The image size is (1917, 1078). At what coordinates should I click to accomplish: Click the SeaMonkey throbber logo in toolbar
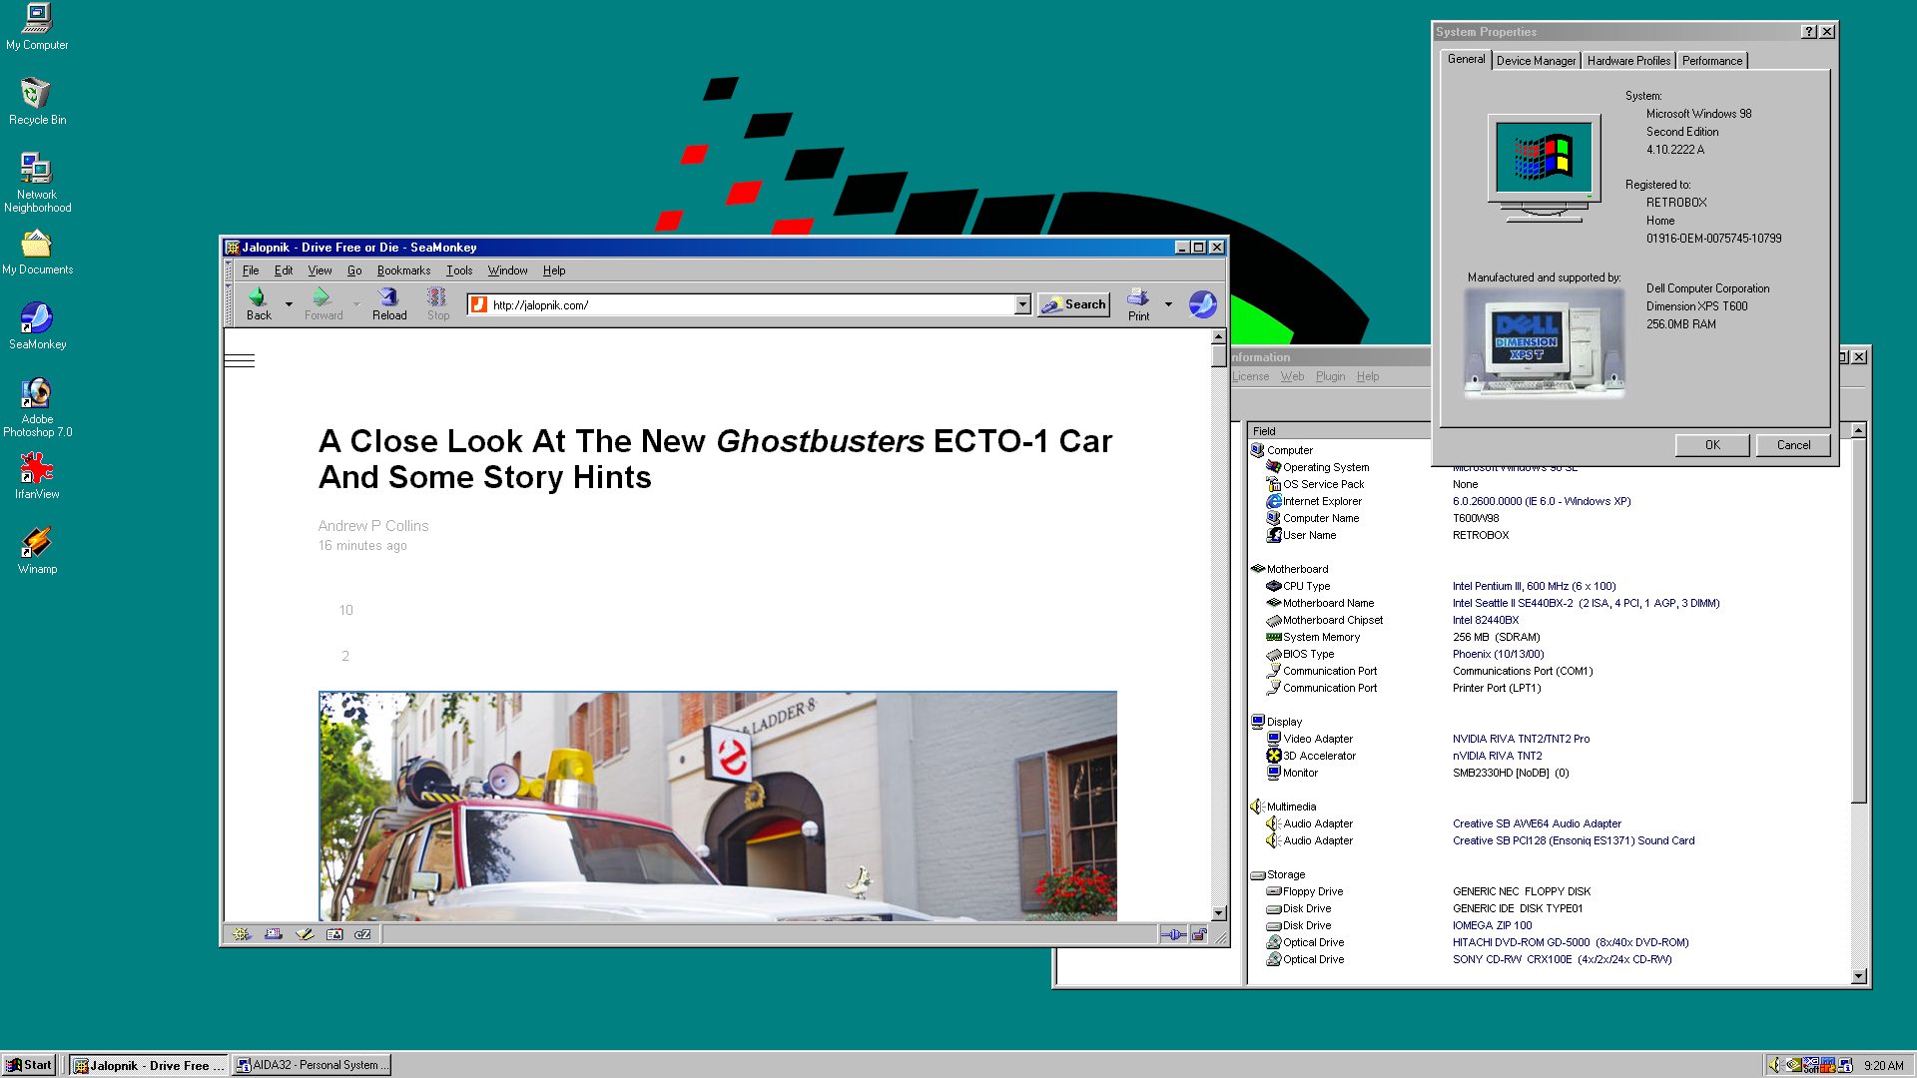1202,304
